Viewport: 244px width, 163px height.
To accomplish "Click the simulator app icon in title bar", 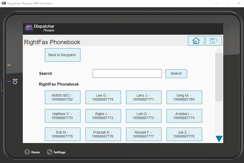I will click(4, 3).
